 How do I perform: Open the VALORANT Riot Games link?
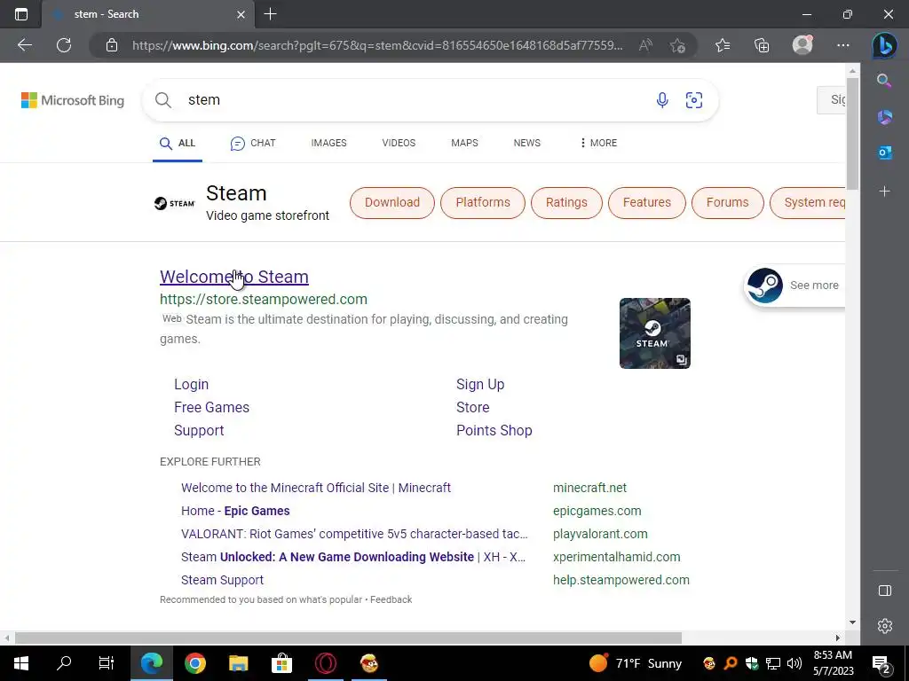tap(354, 534)
